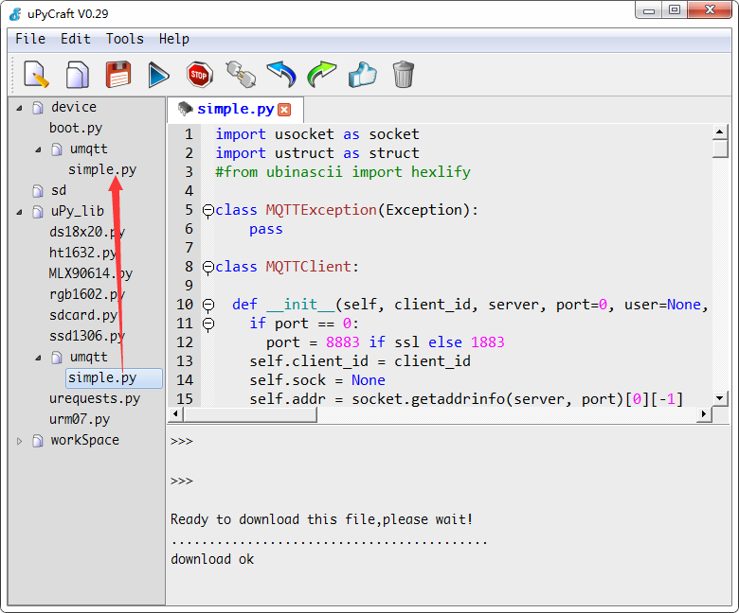Image resolution: width=739 pixels, height=613 pixels.
Task: Click the uPyCraft app icon in title bar
Action: point(15,13)
